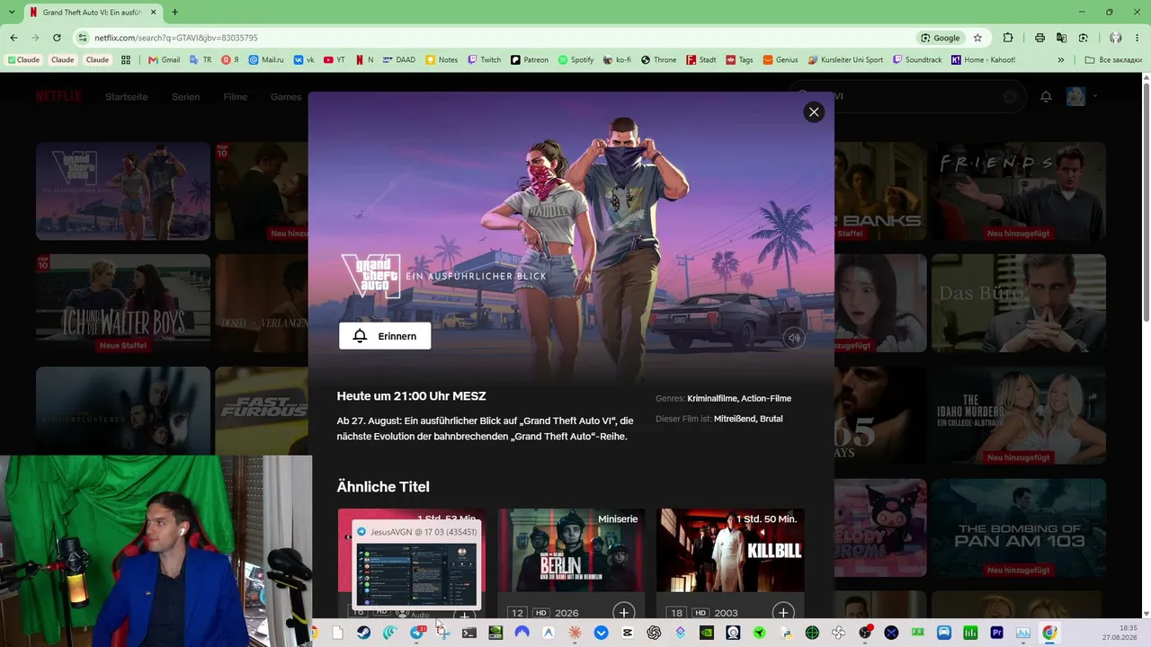Image resolution: width=1151 pixels, height=647 pixels.
Task: Open the Genius bookmark
Action: (x=781, y=59)
